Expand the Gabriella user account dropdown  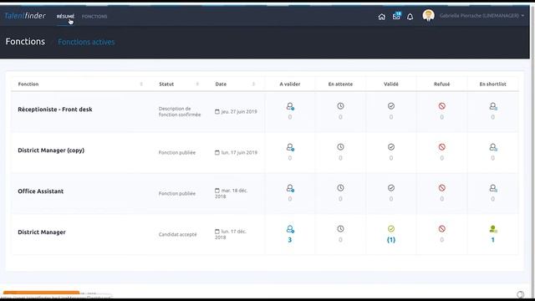tap(481, 16)
